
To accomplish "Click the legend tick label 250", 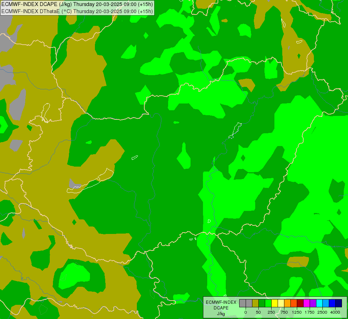I will point(271,312).
